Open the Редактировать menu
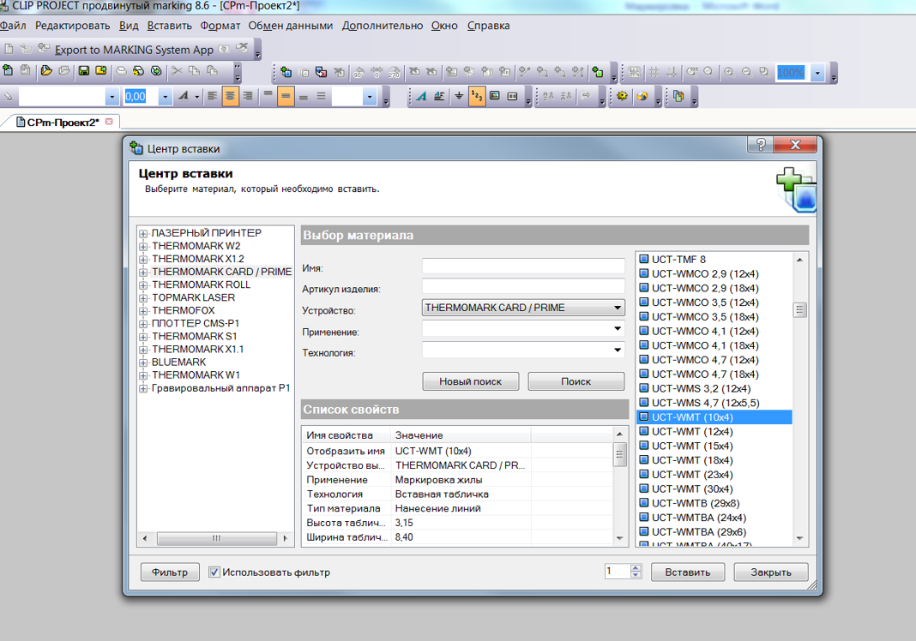The width and height of the screenshot is (916, 641). coord(72,26)
